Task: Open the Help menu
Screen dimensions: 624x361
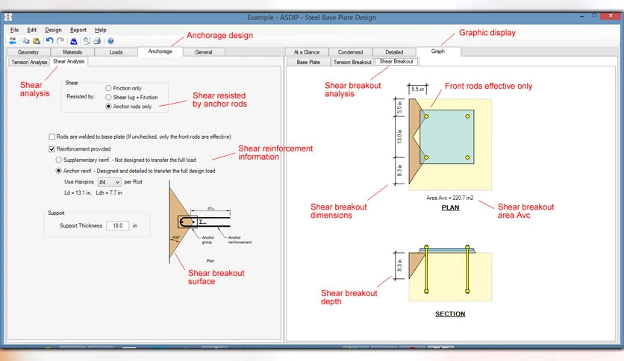Action: tap(101, 30)
